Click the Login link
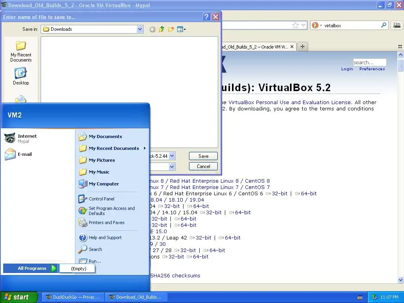This screenshot has width=404, height=303. [x=347, y=69]
